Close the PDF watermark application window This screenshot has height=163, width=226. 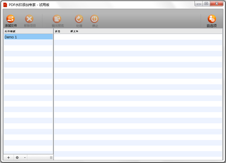pos(216,3)
